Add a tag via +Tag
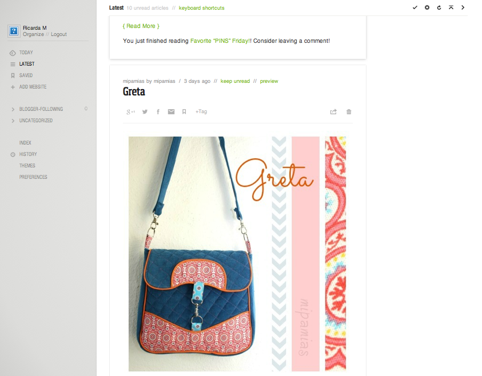Screen dimensions: 482x376 [201, 111]
